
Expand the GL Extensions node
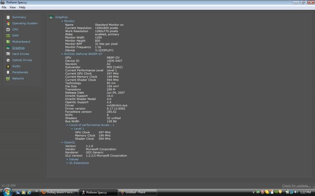pos(67,163)
